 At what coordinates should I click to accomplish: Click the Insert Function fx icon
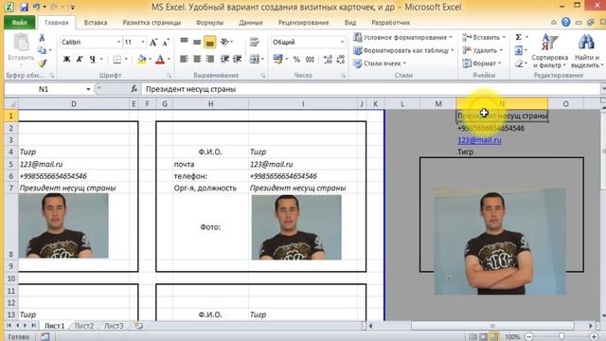coord(134,89)
